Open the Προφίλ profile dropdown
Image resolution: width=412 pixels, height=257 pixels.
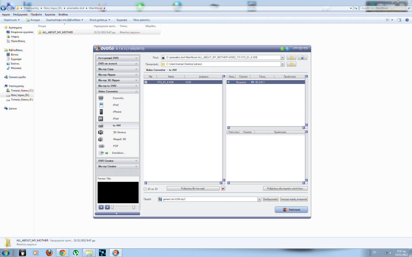coord(260,199)
